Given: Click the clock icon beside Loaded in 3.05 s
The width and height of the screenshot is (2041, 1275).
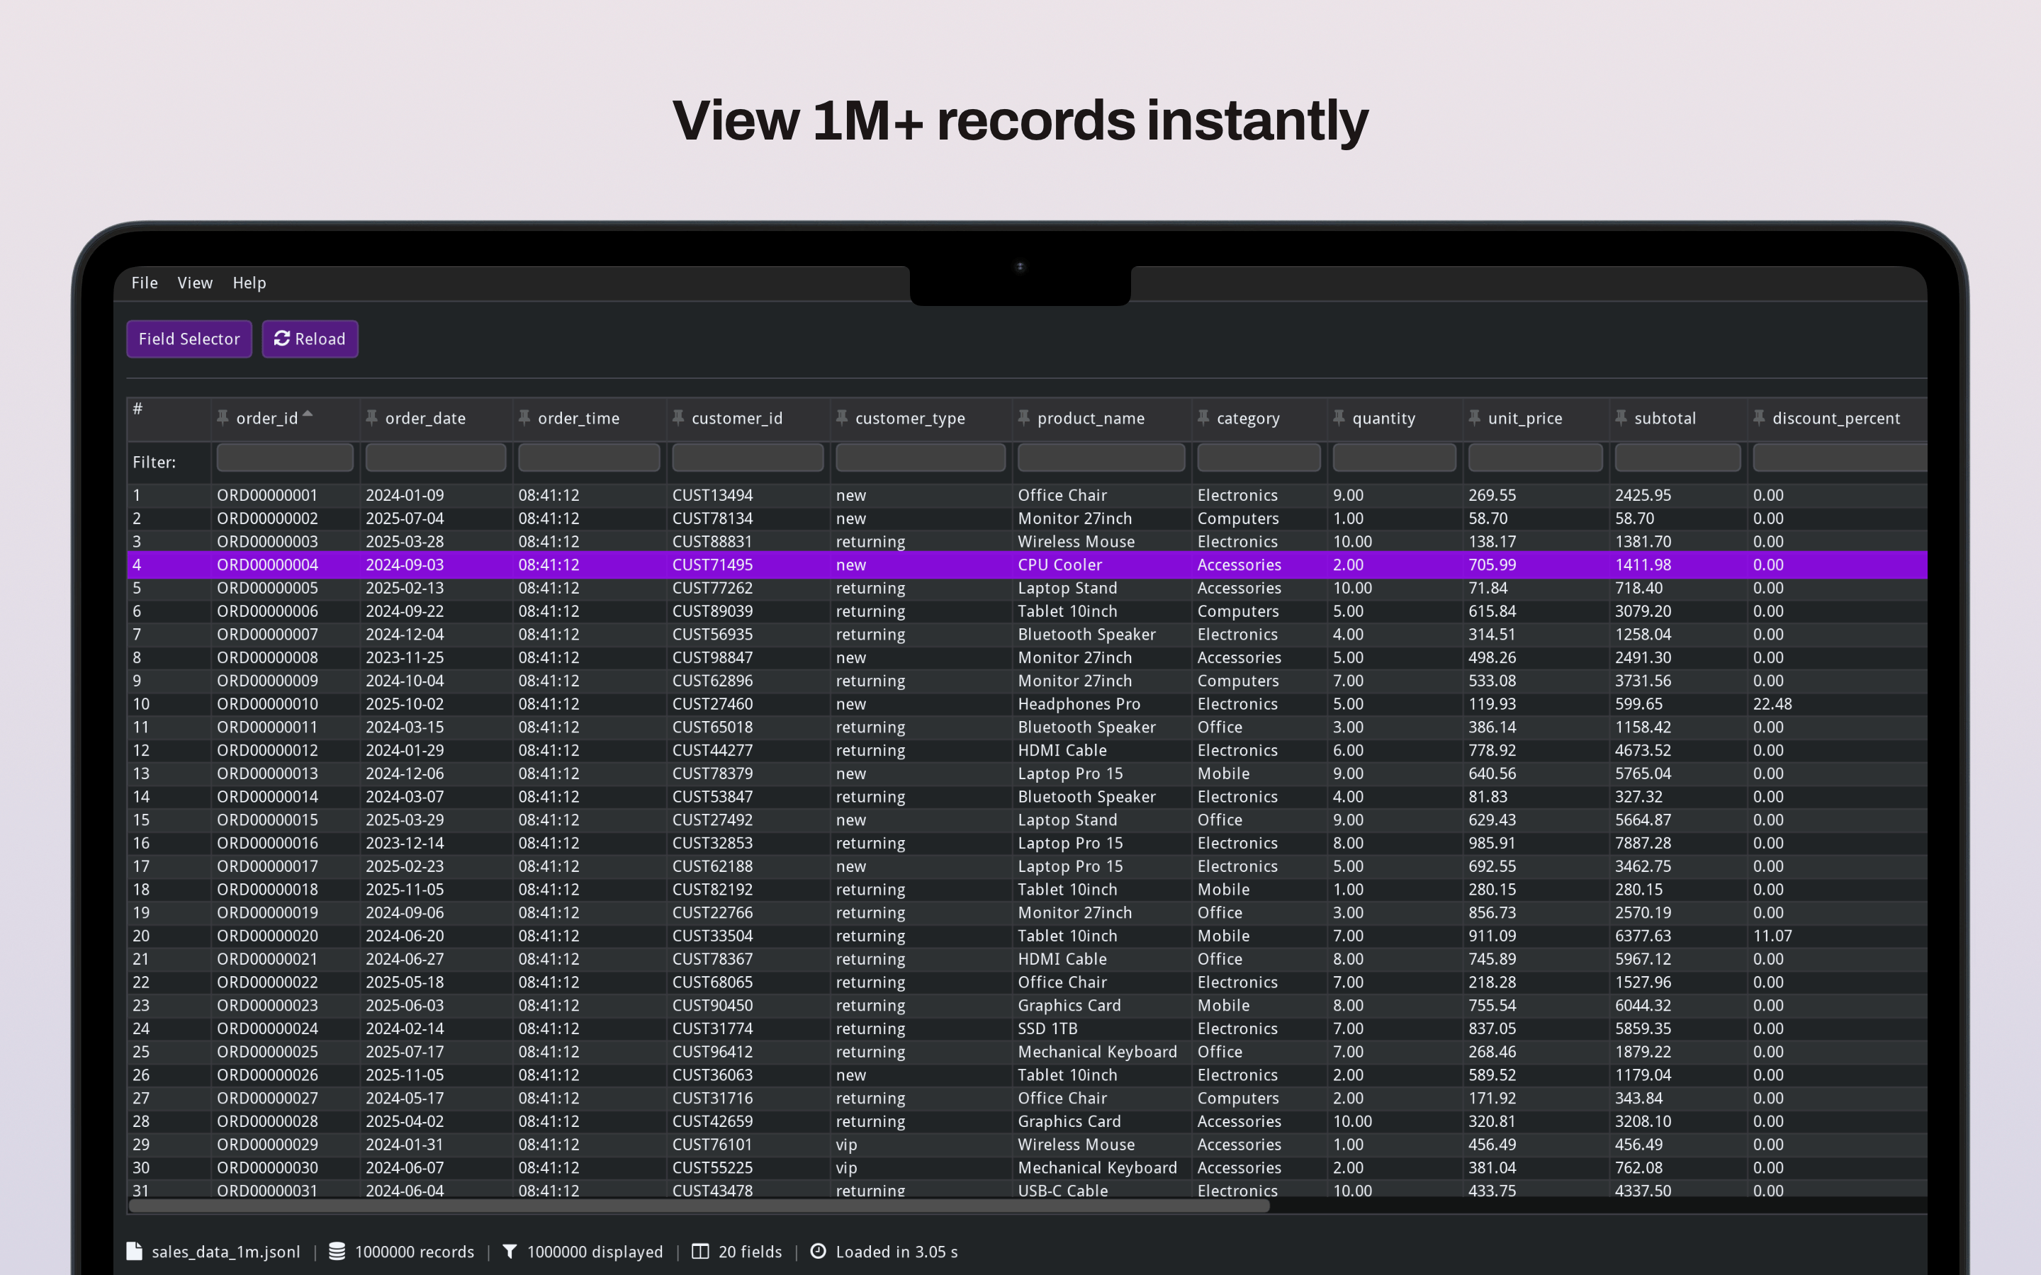Looking at the screenshot, I should coord(816,1252).
